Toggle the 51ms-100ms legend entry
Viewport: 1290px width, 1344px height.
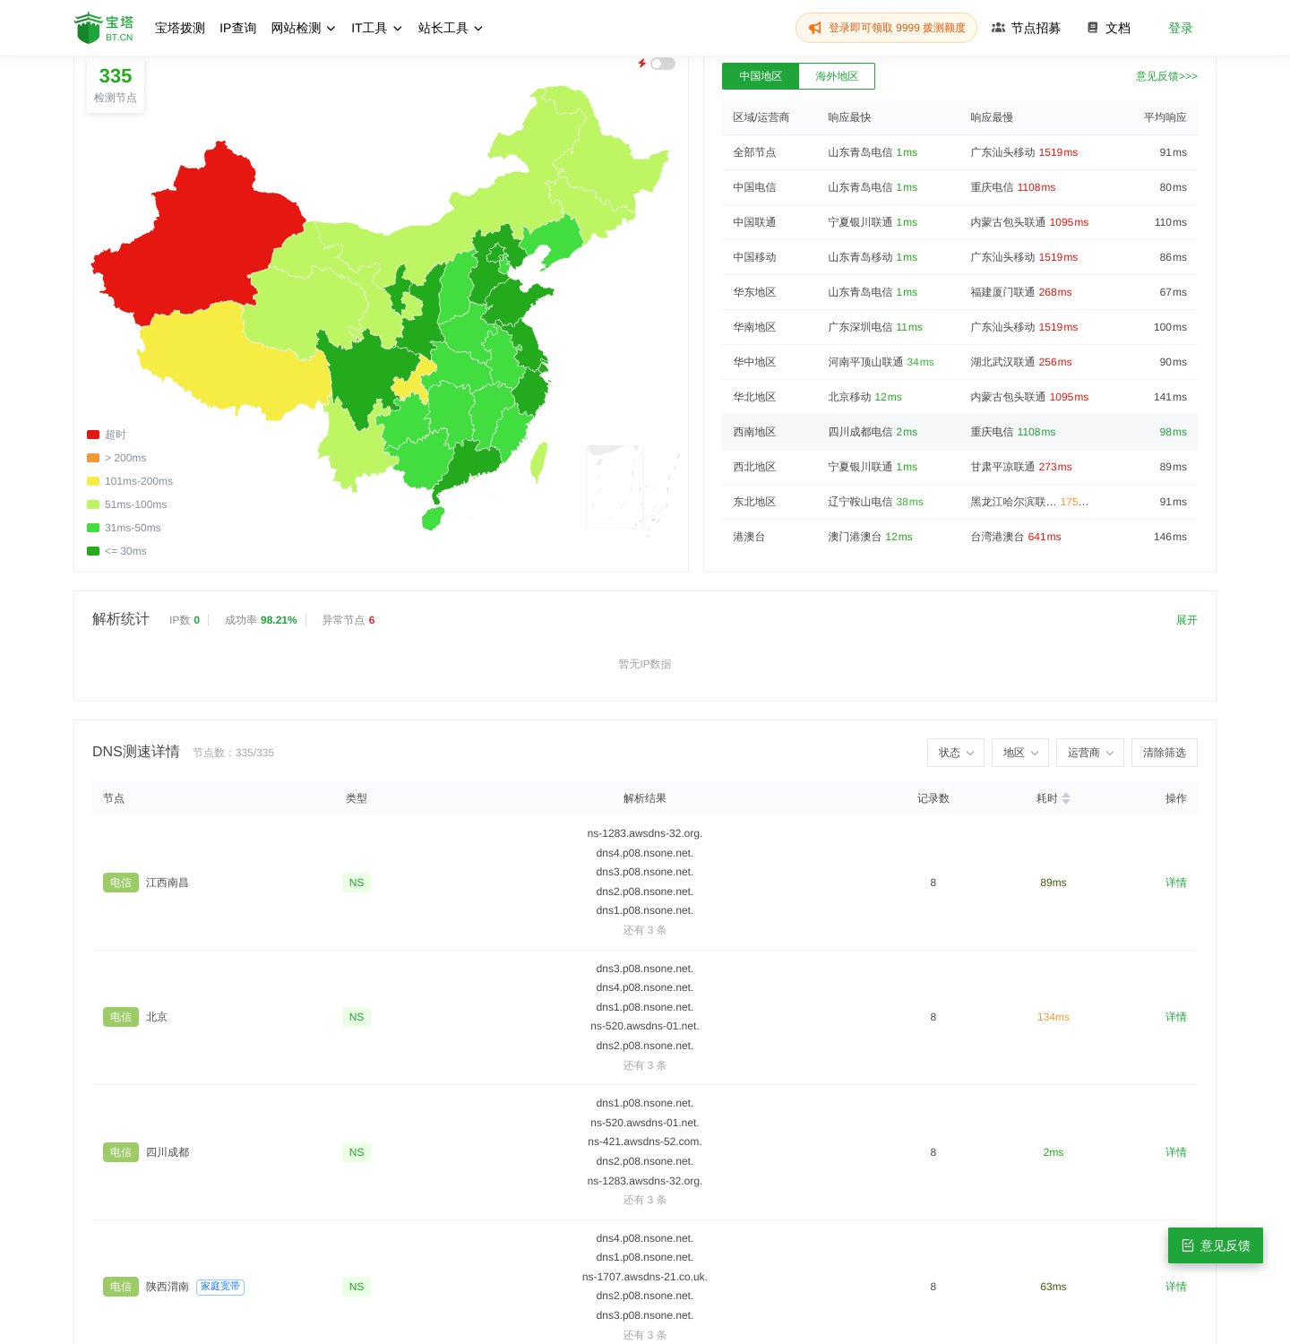point(127,504)
